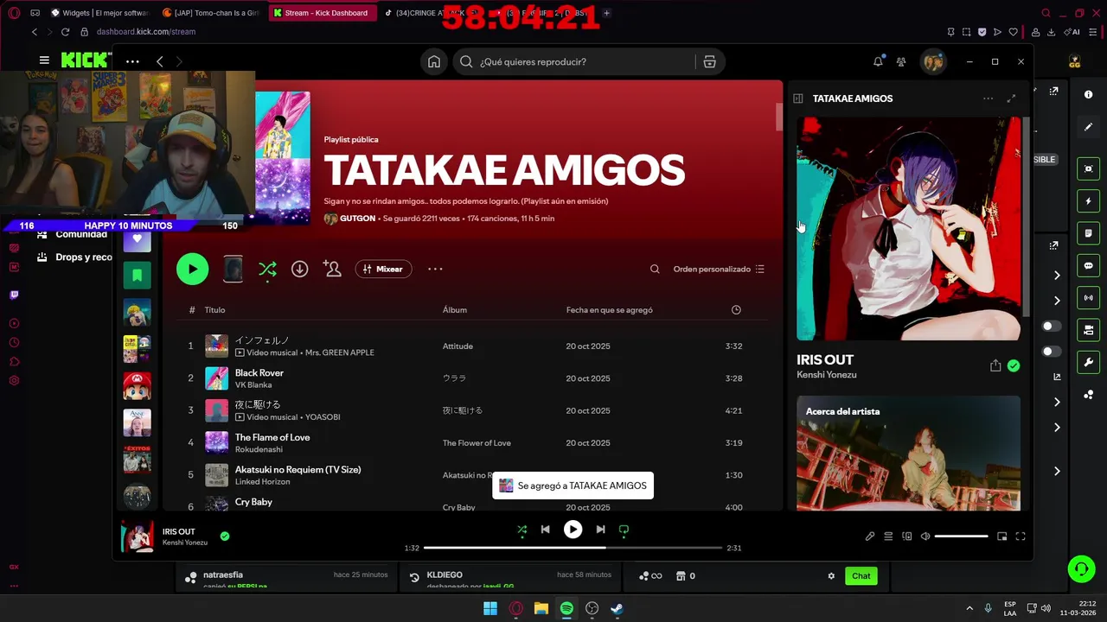
Task: Enter Spotify fullscreen mode
Action: point(1020,536)
